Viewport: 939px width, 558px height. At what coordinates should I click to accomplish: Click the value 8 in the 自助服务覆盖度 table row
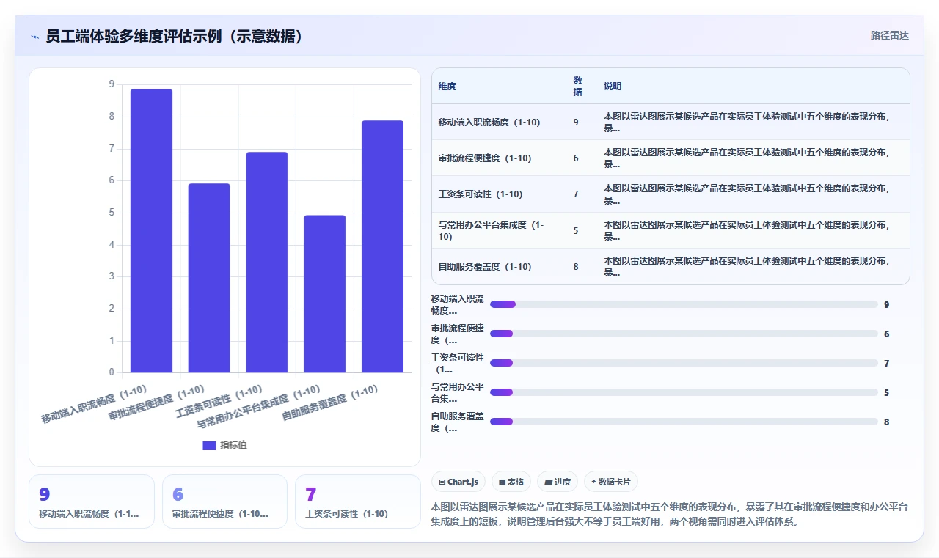point(576,267)
